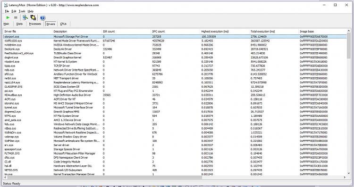Sort by Image base column header
This screenshot has height=187, width=354.
pyautogui.click(x=322, y=31)
